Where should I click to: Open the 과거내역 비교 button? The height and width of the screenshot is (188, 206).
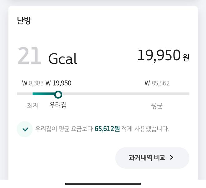click(152, 158)
